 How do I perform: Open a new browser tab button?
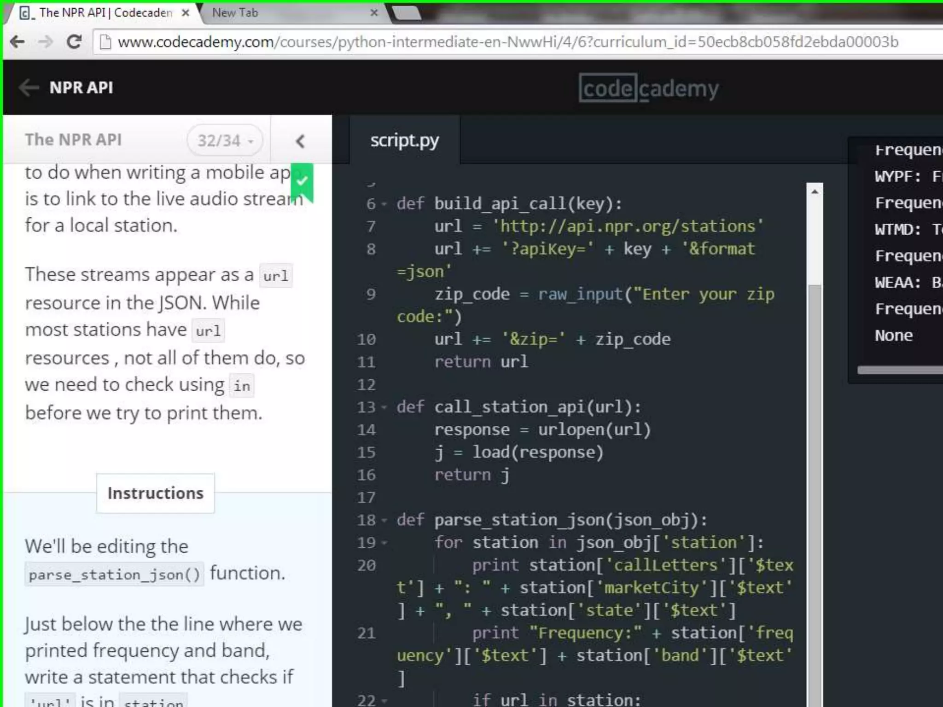click(x=406, y=13)
